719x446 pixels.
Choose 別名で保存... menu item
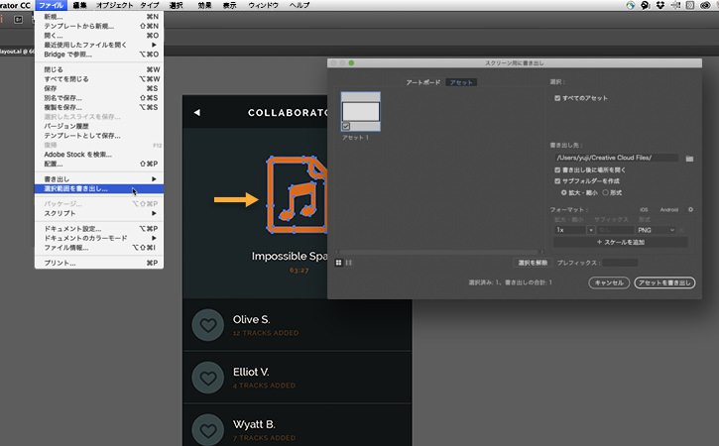[99, 98]
